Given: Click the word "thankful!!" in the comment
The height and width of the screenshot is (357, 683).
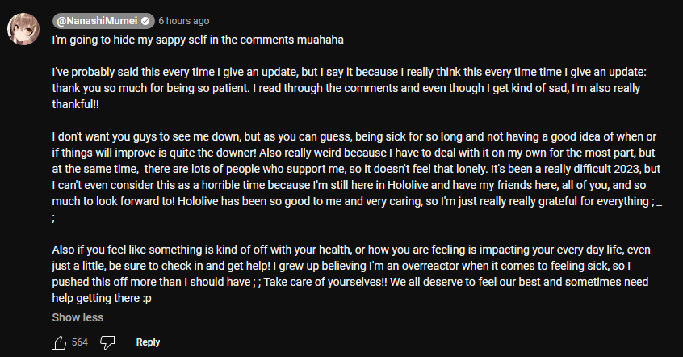Looking at the screenshot, I should [75, 104].
